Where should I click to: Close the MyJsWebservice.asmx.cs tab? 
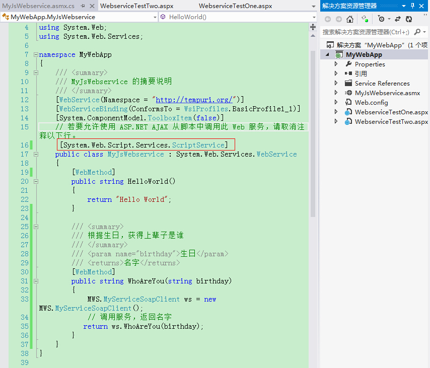pyautogui.click(x=92, y=6)
